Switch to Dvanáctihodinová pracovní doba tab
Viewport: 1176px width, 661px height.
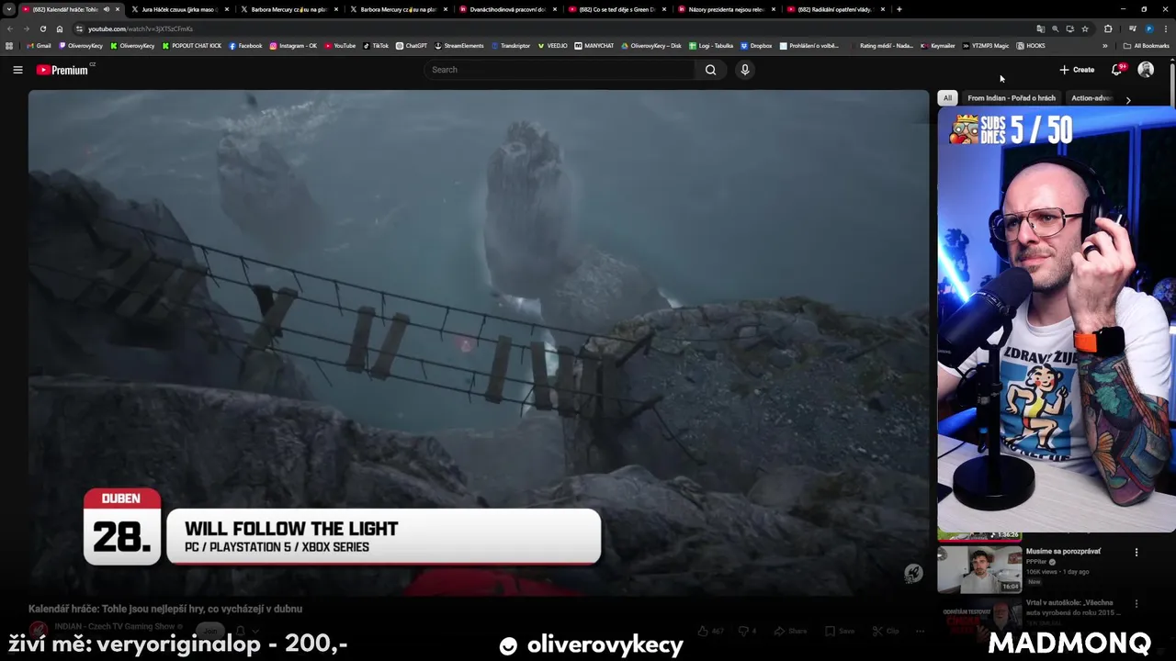[x=507, y=9]
